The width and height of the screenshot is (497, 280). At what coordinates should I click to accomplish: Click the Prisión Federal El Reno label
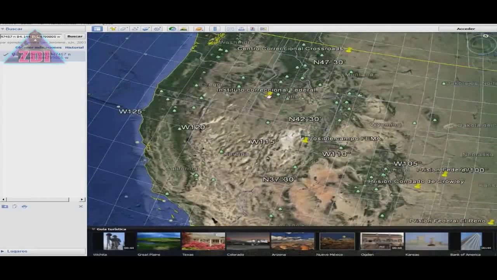[447, 221]
